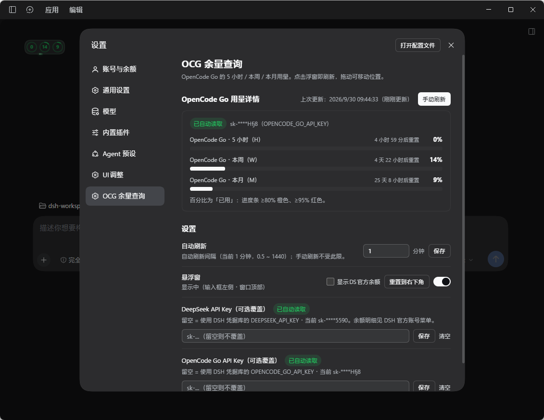This screenshot has width=544, height=420.
Task: Click the floating gauge showing 14
Action: pyautogui.click(x=45, y=47)
